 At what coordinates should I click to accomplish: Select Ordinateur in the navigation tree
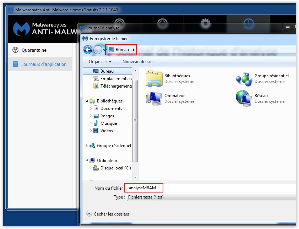(x=104, y=161)
